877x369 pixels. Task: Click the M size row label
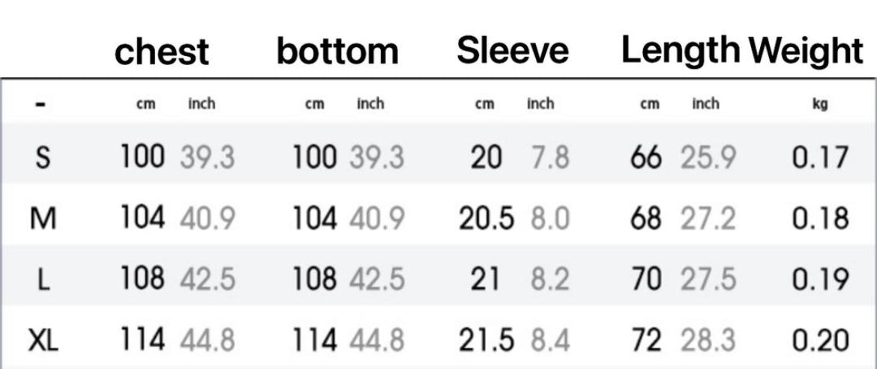click(x=43, y=219)
